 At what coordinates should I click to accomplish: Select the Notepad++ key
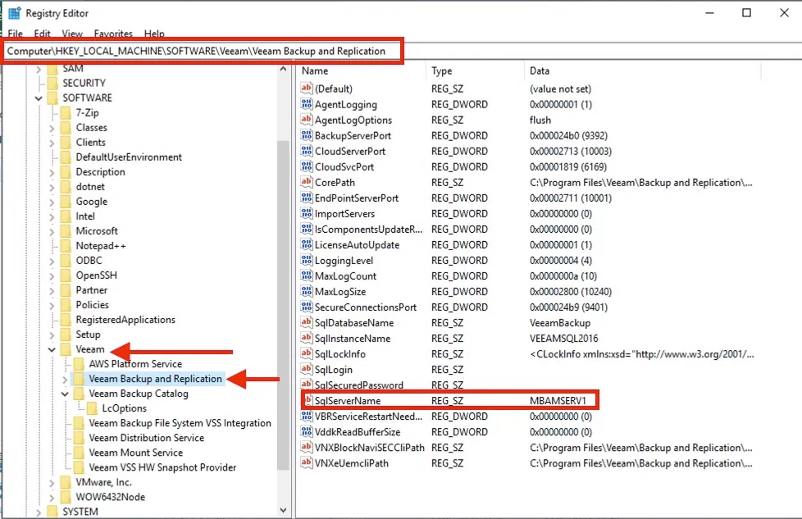(101, 246)
